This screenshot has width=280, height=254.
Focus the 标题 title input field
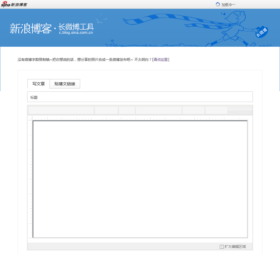[x=140, y=97]
